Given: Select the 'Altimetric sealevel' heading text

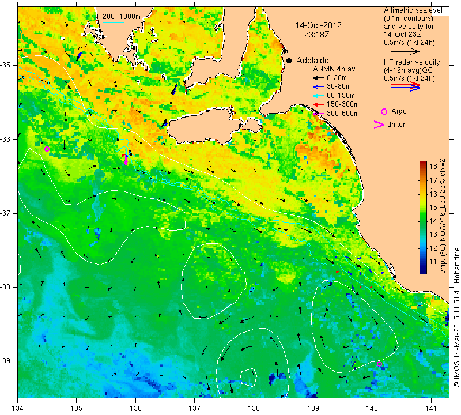Looking at the screenshot, I should 413,10.
